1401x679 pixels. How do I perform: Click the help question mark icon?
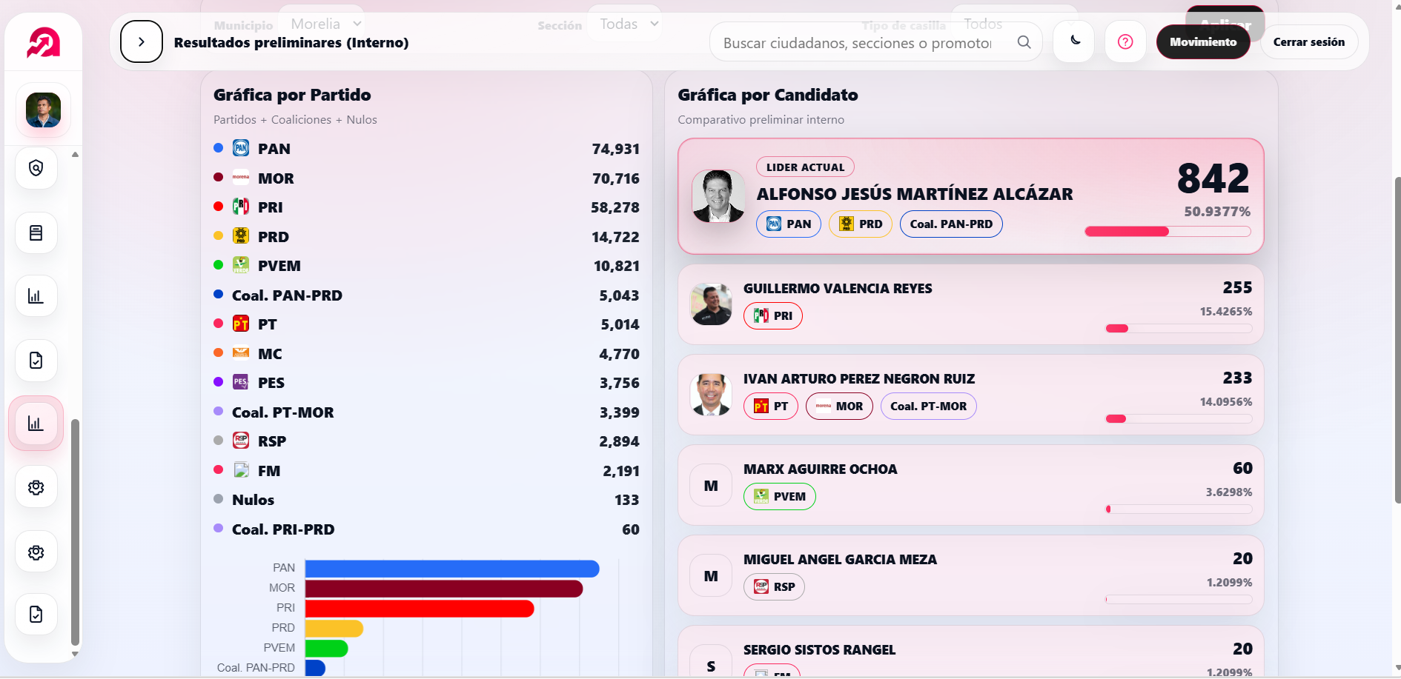point(1125,42)
